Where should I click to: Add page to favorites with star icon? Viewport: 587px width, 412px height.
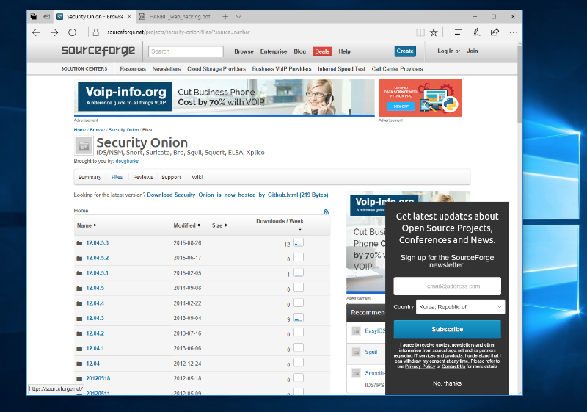[x=434, y=32]
